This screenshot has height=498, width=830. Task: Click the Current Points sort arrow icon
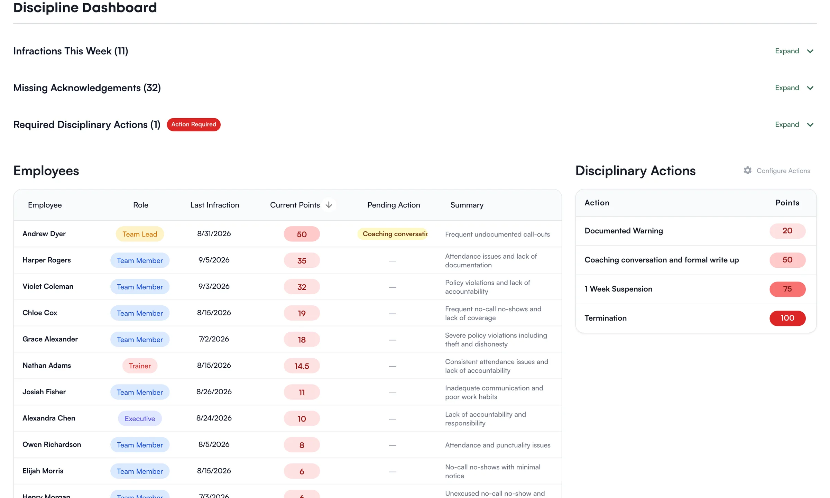pyautogui.click(x=329, y=205)
